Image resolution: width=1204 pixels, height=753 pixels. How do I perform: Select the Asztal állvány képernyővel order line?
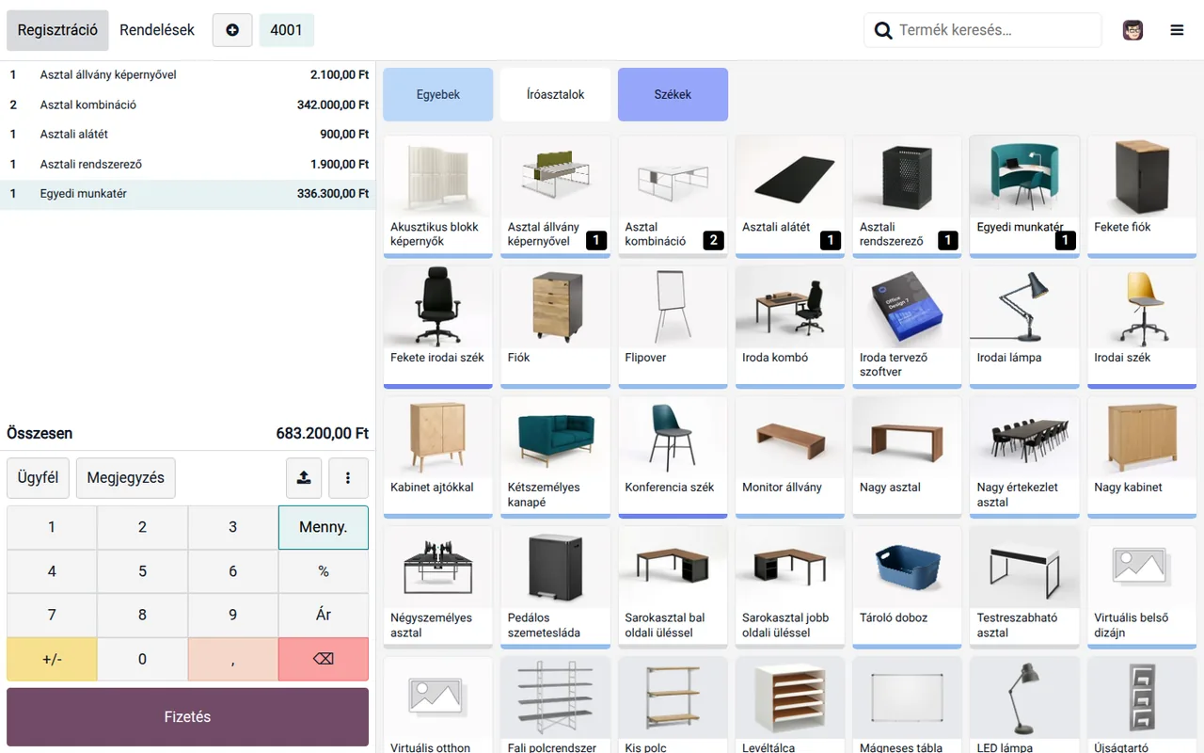point(188,74)
